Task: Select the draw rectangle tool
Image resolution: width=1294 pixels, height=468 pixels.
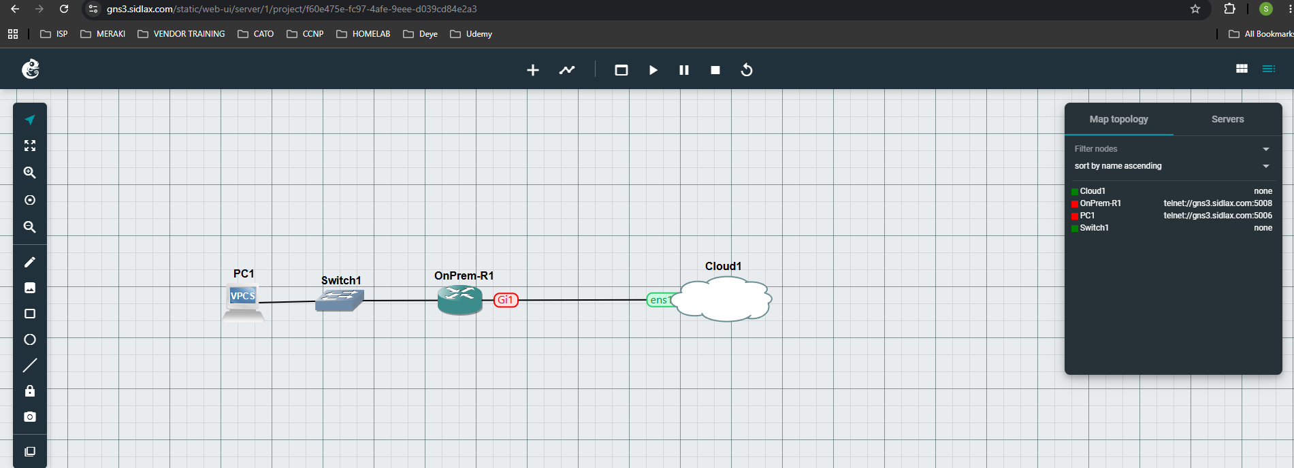Action: tap(30, 314)
